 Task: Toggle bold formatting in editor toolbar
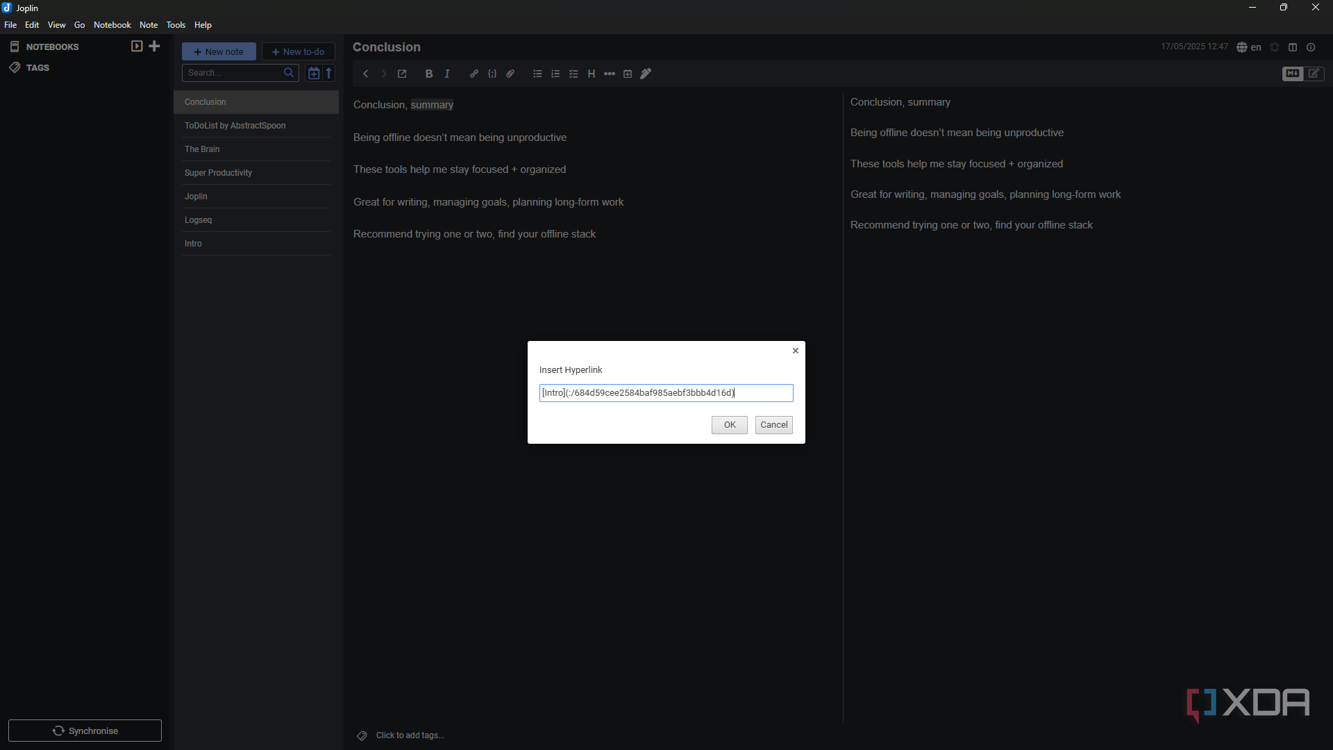(x=429, y=74)
